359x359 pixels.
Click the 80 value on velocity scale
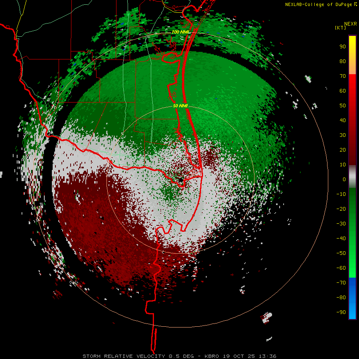click(343, 61)
